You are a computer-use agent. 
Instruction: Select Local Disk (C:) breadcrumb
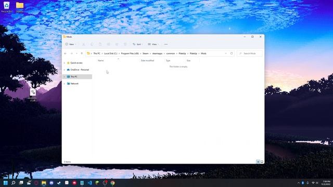[x=110, y=54]
